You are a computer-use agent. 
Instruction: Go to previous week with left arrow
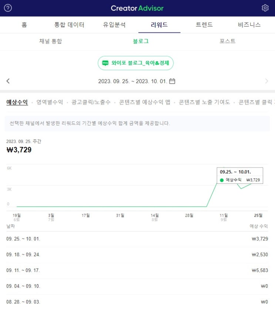8,81
